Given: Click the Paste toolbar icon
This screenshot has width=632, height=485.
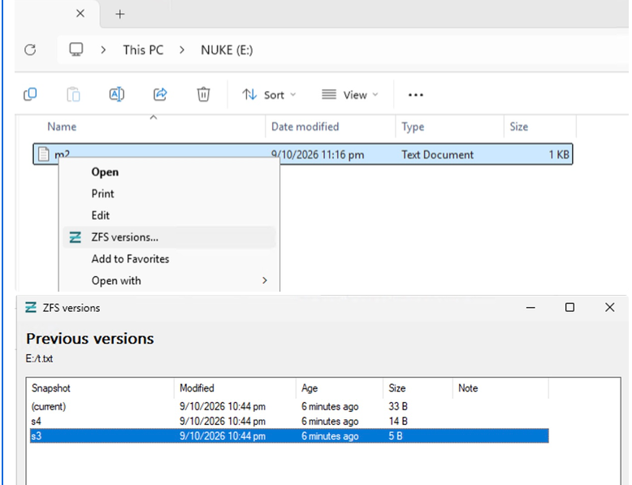Looking at the screenshot, I should click(73, 94).
